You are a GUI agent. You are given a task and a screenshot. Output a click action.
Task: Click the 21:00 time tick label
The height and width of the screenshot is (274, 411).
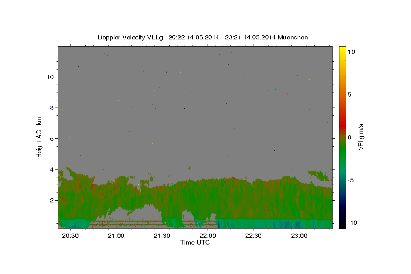[x=116, y=236]
